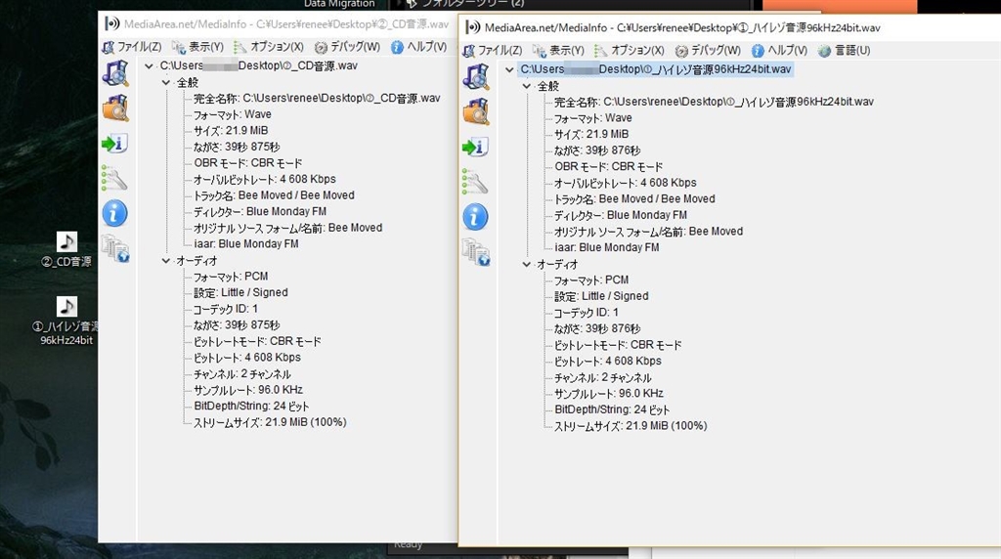Click the Open Folder icon in the right MediaInfo sidebar
The width and height of the screenshot is (1001, 559).
coord(476,111)
